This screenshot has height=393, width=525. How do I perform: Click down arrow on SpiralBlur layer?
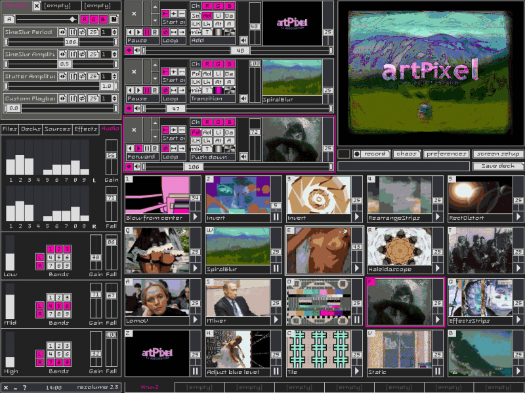(155, 79)
